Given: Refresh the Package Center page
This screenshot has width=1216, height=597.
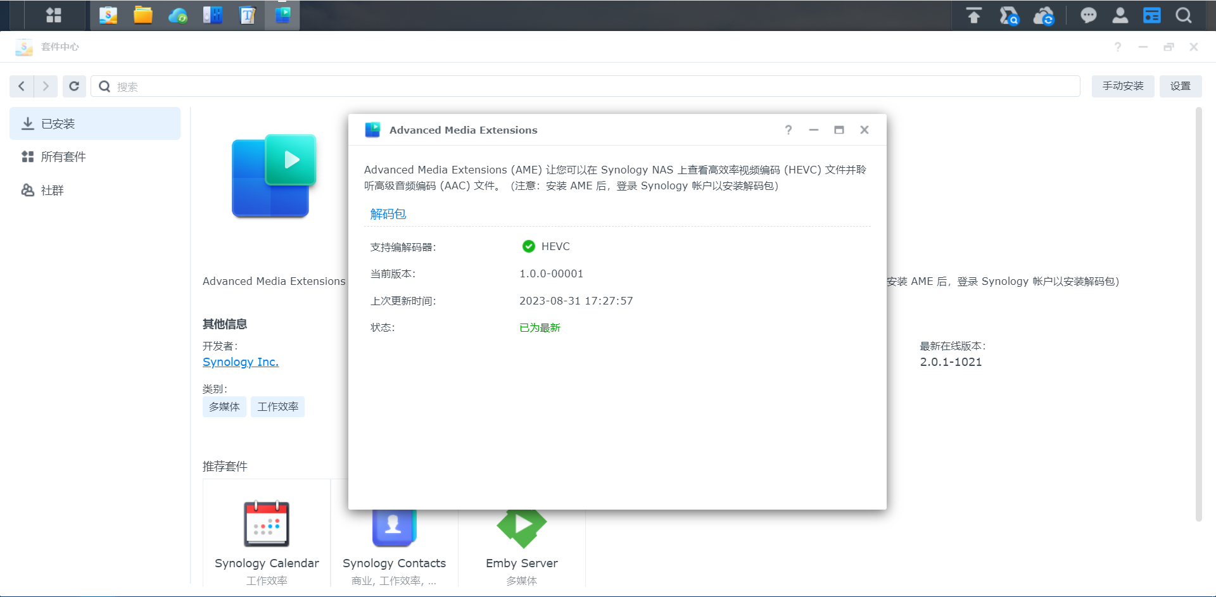Looking at the screenshot, I should [x=74, y=86].
